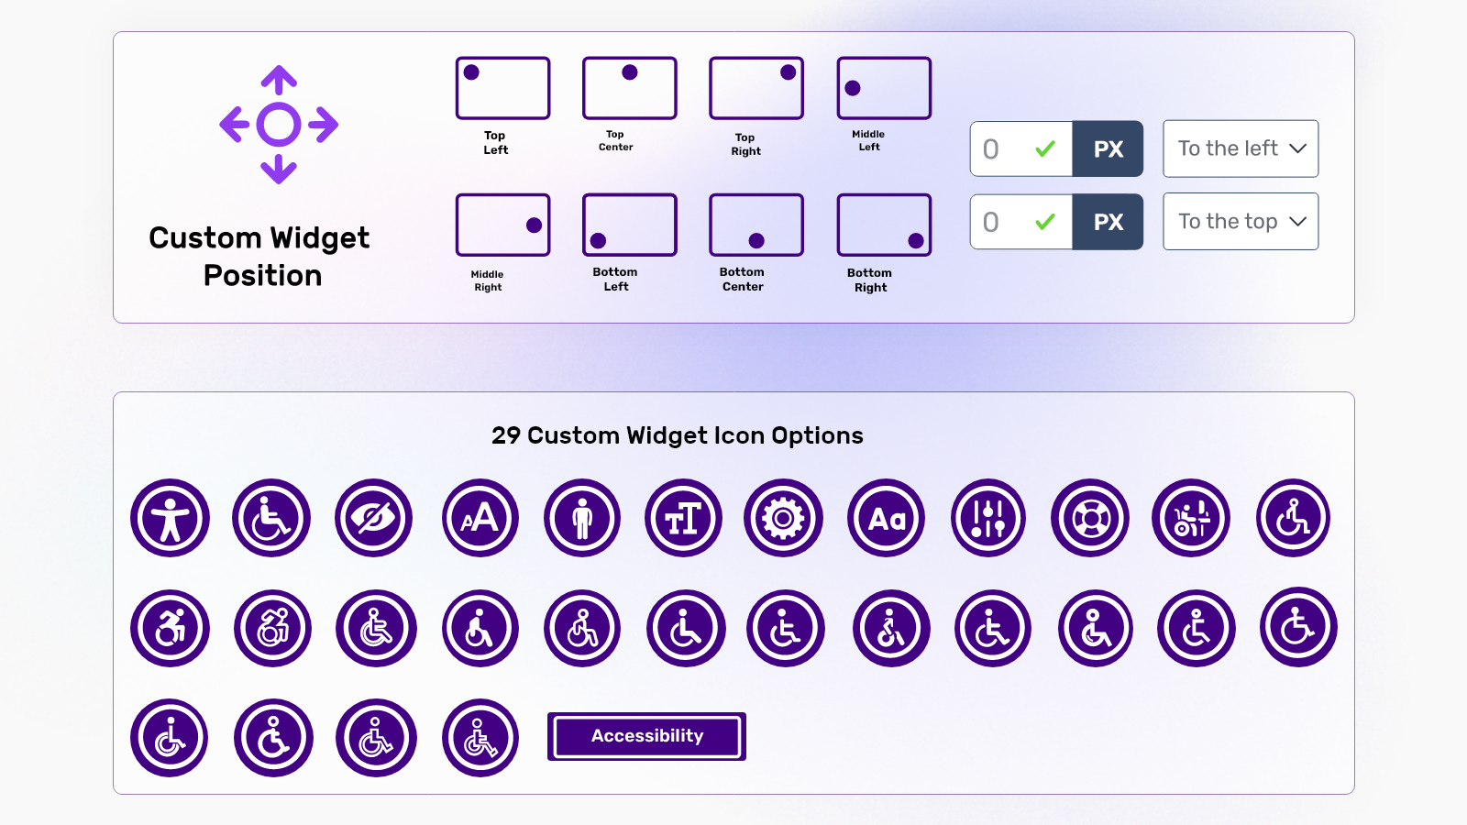This screenshot has height=825, width=1467.
Task: Pick the standing person widget icon
Action: pos(582,518)
